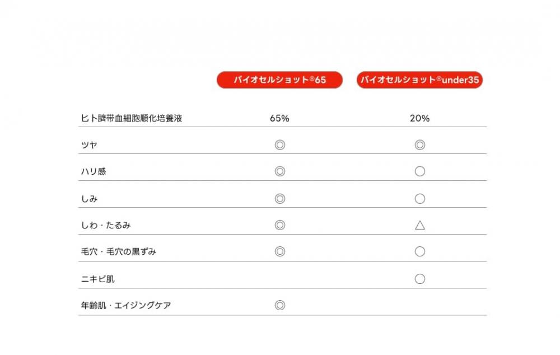Click the double circle for ツヤ under under35
This screenshot has width=560, height=355.
(420, 145)
